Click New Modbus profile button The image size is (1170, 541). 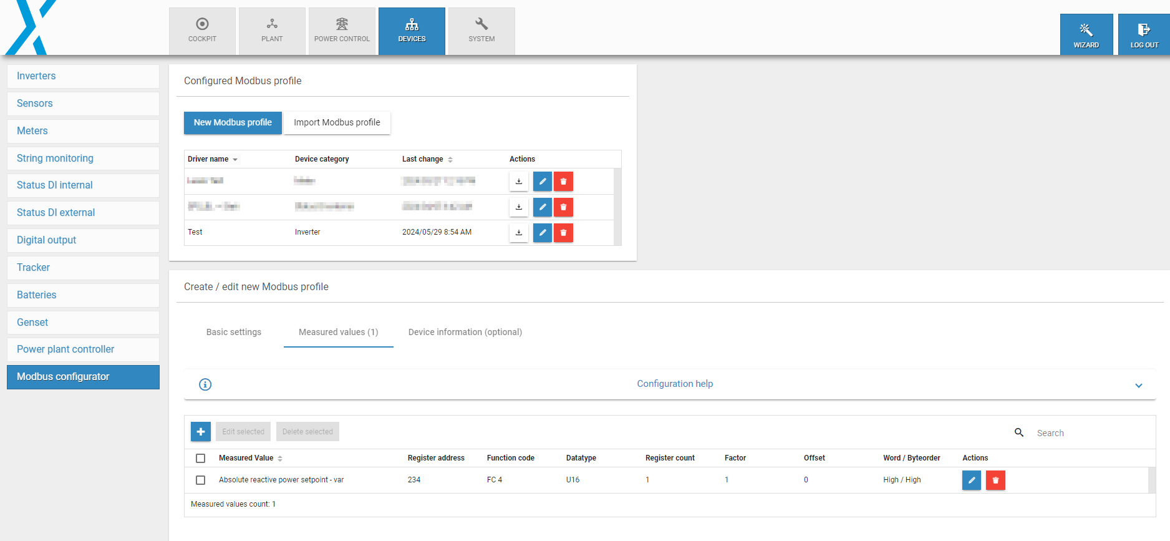[233, 123]
